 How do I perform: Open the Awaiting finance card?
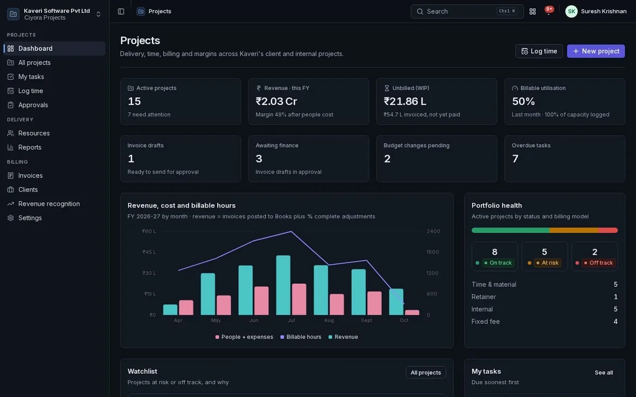pyautogui.click(x=308, y=159)
